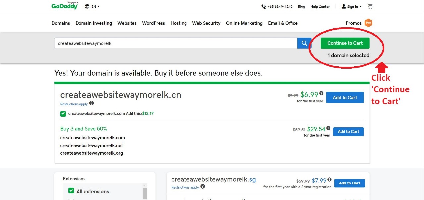This screenshot has height=200, width=424.
Task: Open the Online Marketing menu
Action: (x=244, y=23)
